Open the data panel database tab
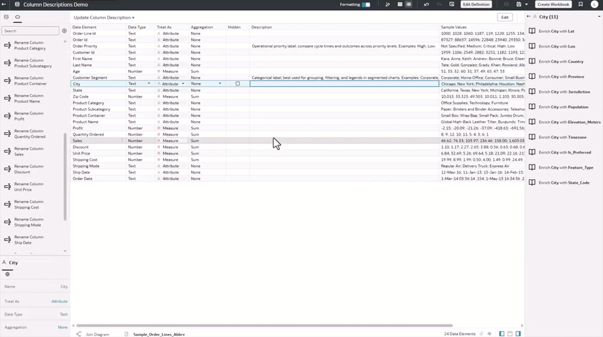 6,17
